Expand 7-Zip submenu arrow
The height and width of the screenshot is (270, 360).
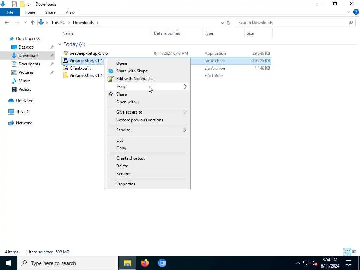185,86
